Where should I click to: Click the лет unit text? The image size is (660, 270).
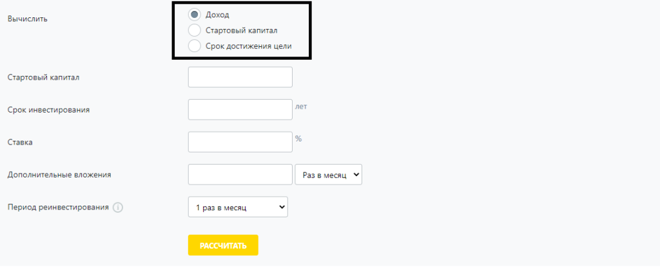(x=301, y=106)
